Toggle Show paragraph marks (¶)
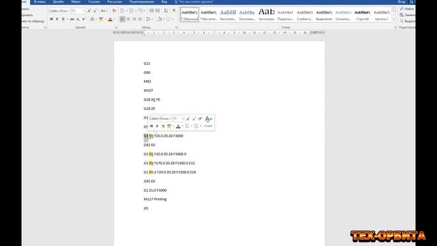Screen dimensions: 437x246 tap(174, 11)
